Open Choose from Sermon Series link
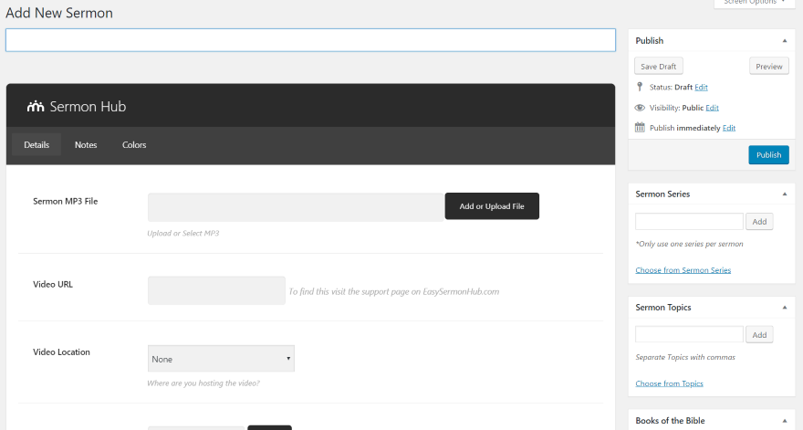The image size is (803, 430). [x=683, y=270]
